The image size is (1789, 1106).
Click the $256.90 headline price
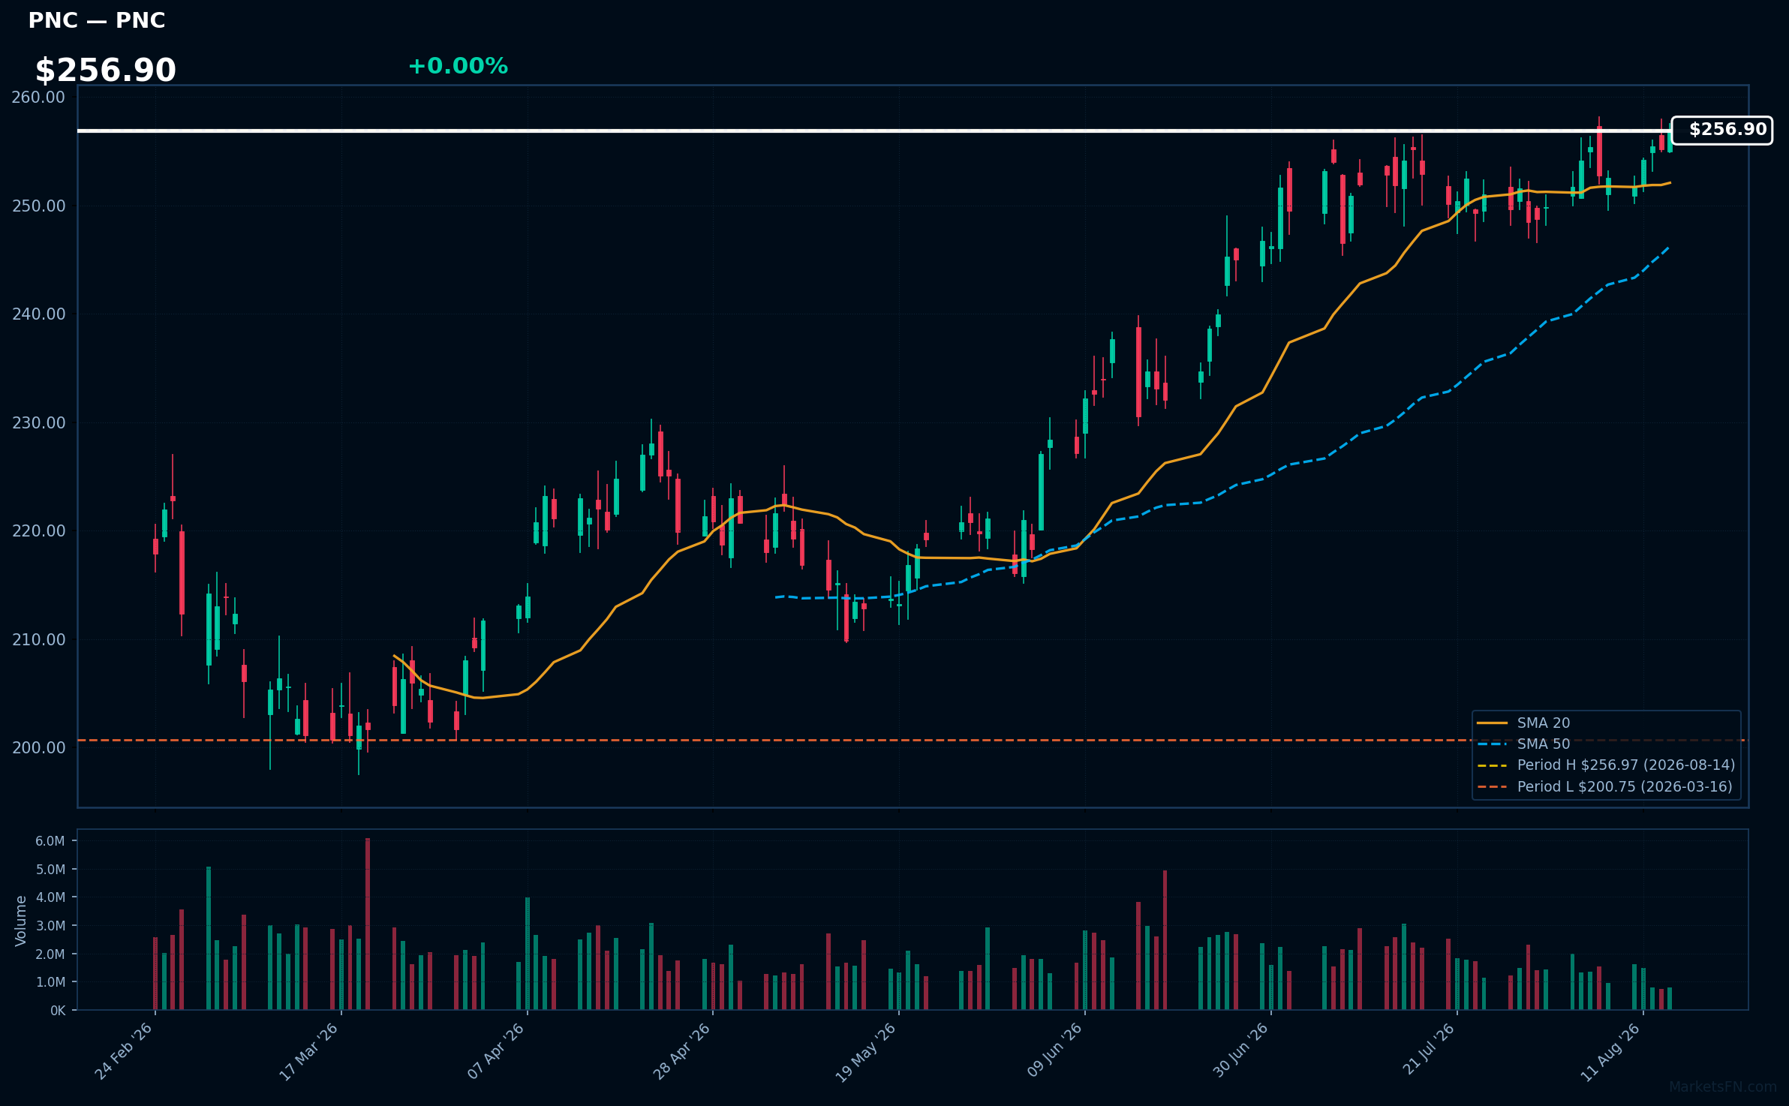[x=106, y=71]
